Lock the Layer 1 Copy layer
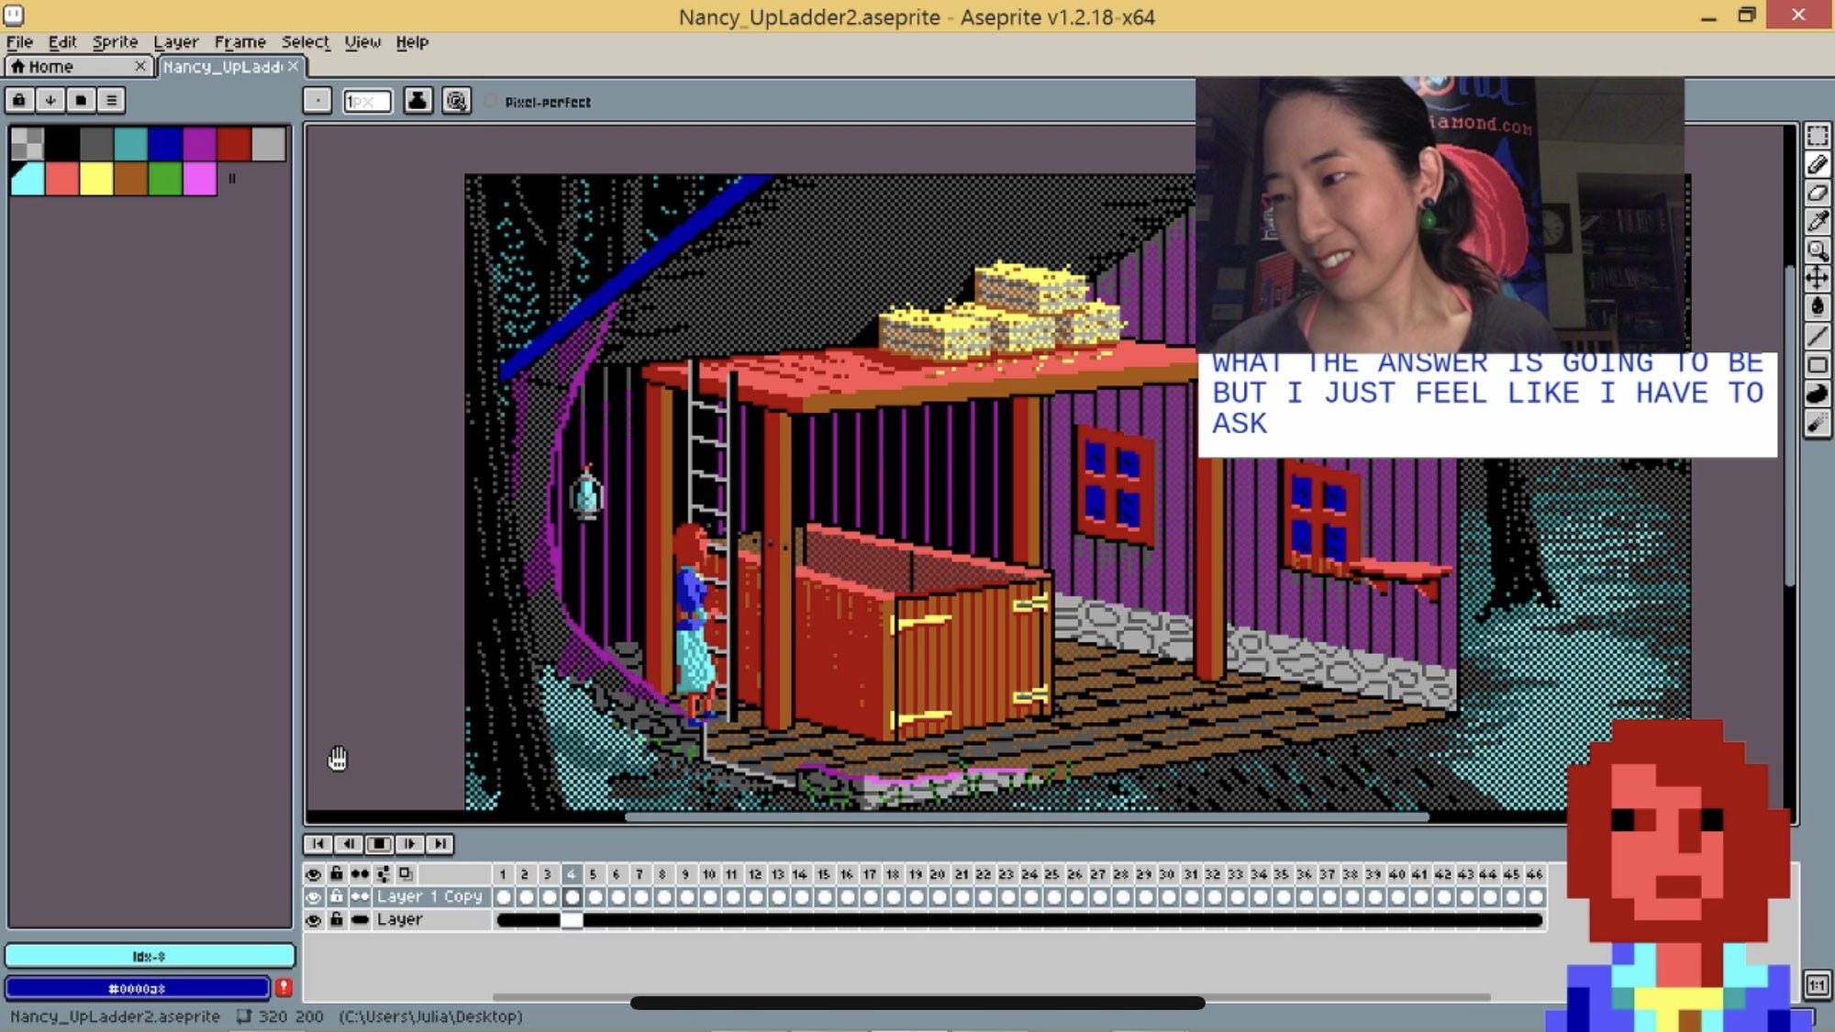Screen dimensions: 1835x1032 pos(337,897)
